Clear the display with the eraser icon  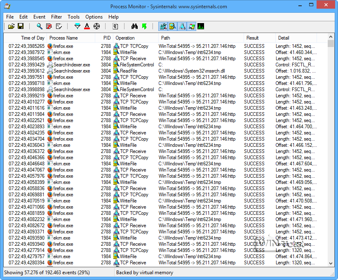pos(59,26)
